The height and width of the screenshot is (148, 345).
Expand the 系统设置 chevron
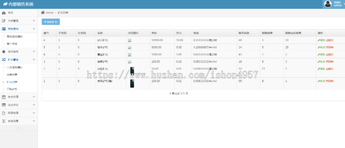pos(34,121)
